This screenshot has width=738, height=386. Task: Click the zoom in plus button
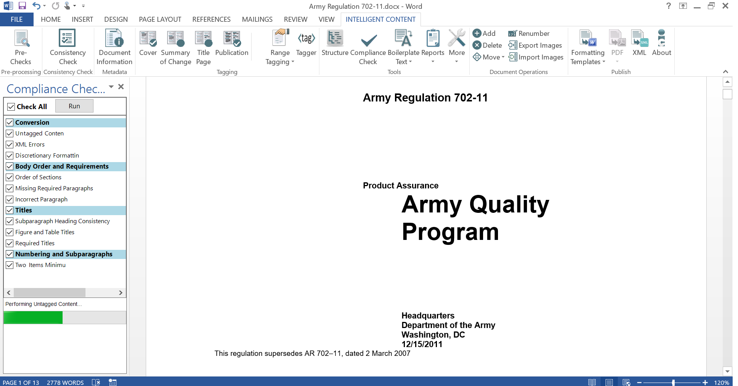pos(705,382)
